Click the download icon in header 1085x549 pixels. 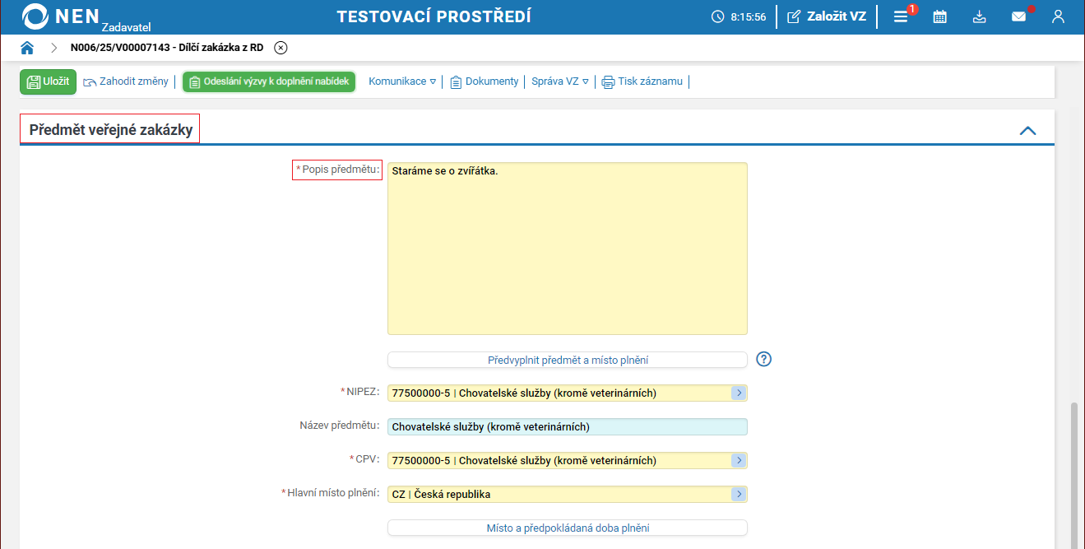pos(979,16)
